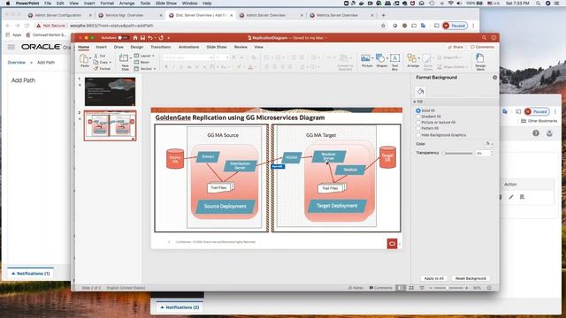The height and width of the screenshot is (318, 566).
Task: Click the zoom slider in PowerPoint status bar
Action: point(449,288)
